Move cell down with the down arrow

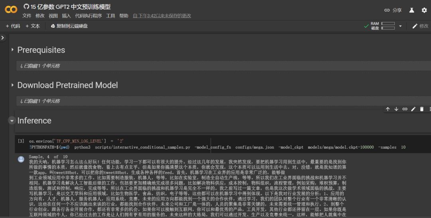[396, 109]
